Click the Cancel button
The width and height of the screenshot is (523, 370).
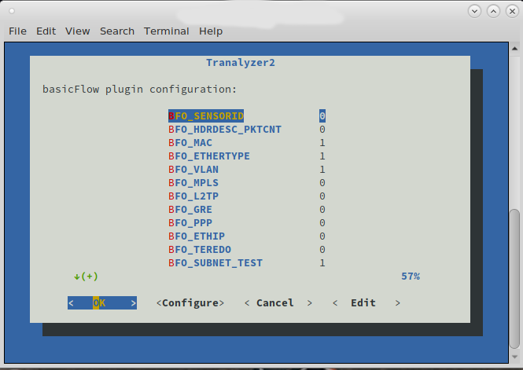(278, 302)
